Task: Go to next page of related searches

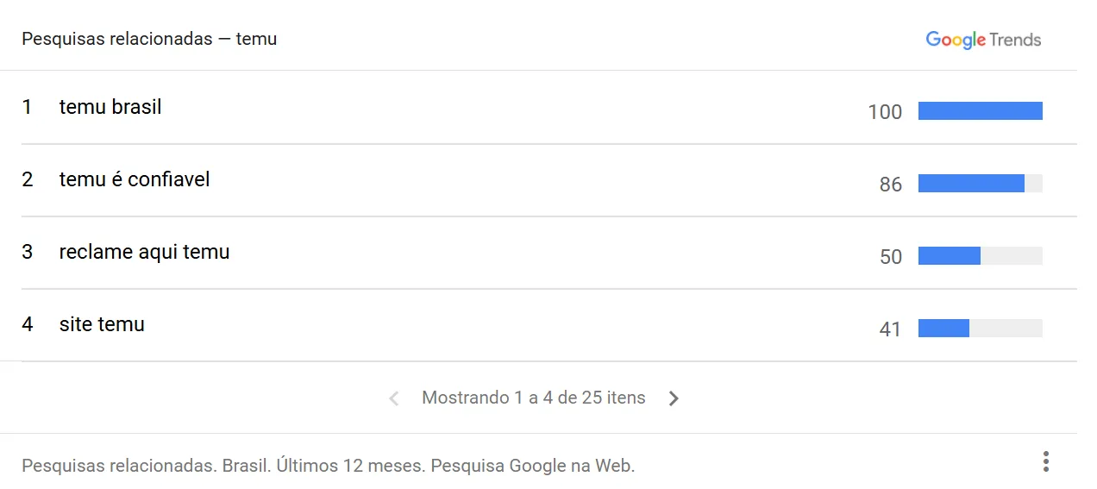Action: 674,398
